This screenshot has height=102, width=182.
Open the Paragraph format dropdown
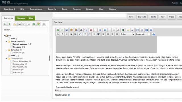[143, 34]
